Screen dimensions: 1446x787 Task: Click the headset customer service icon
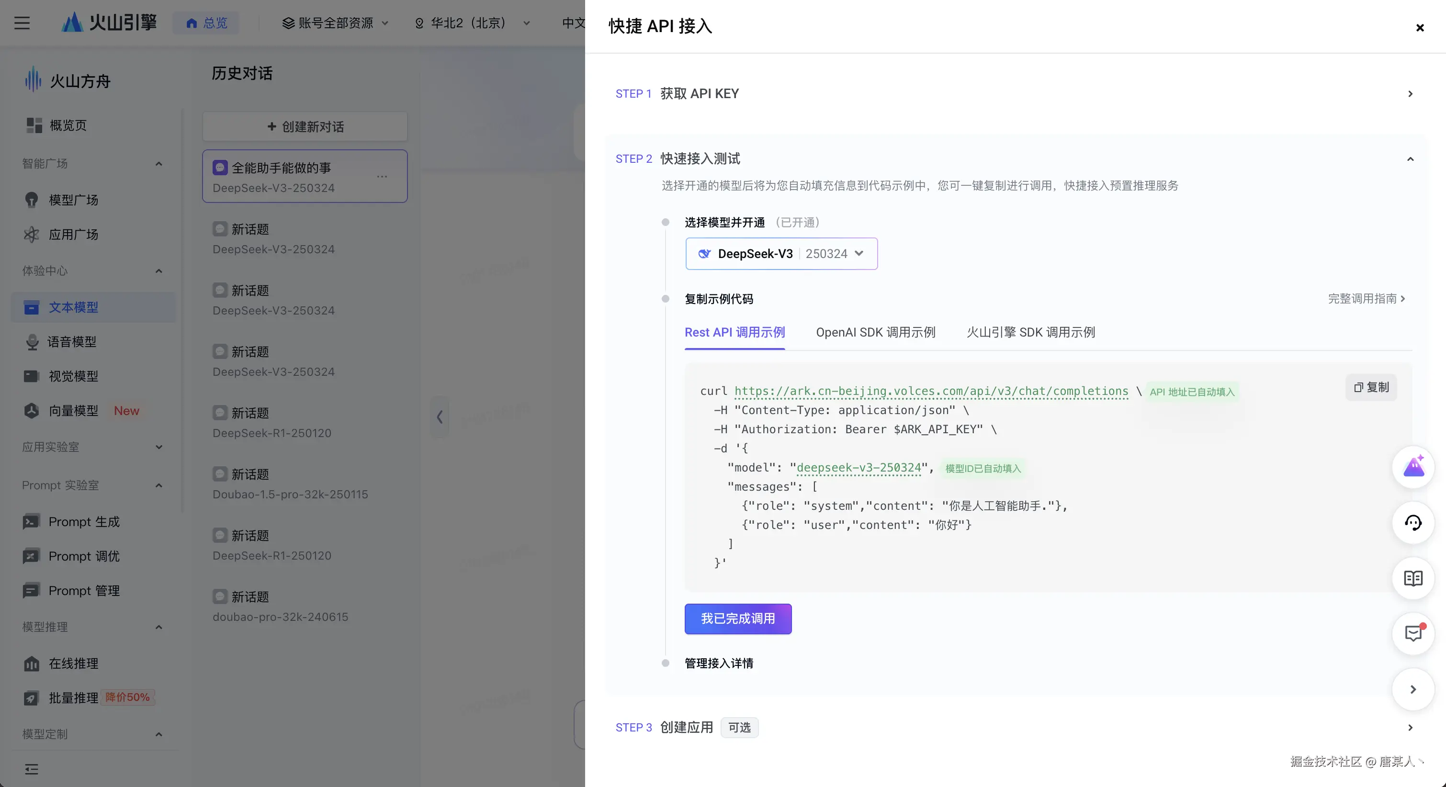coord(1413,523)
